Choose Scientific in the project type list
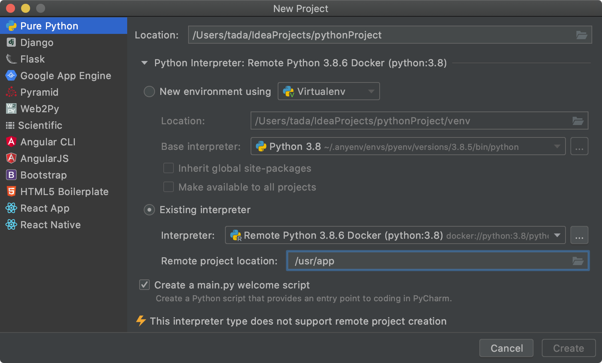 (40, 125)
